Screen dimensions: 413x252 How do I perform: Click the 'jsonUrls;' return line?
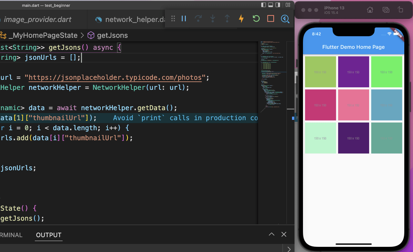tap(18, 168)
